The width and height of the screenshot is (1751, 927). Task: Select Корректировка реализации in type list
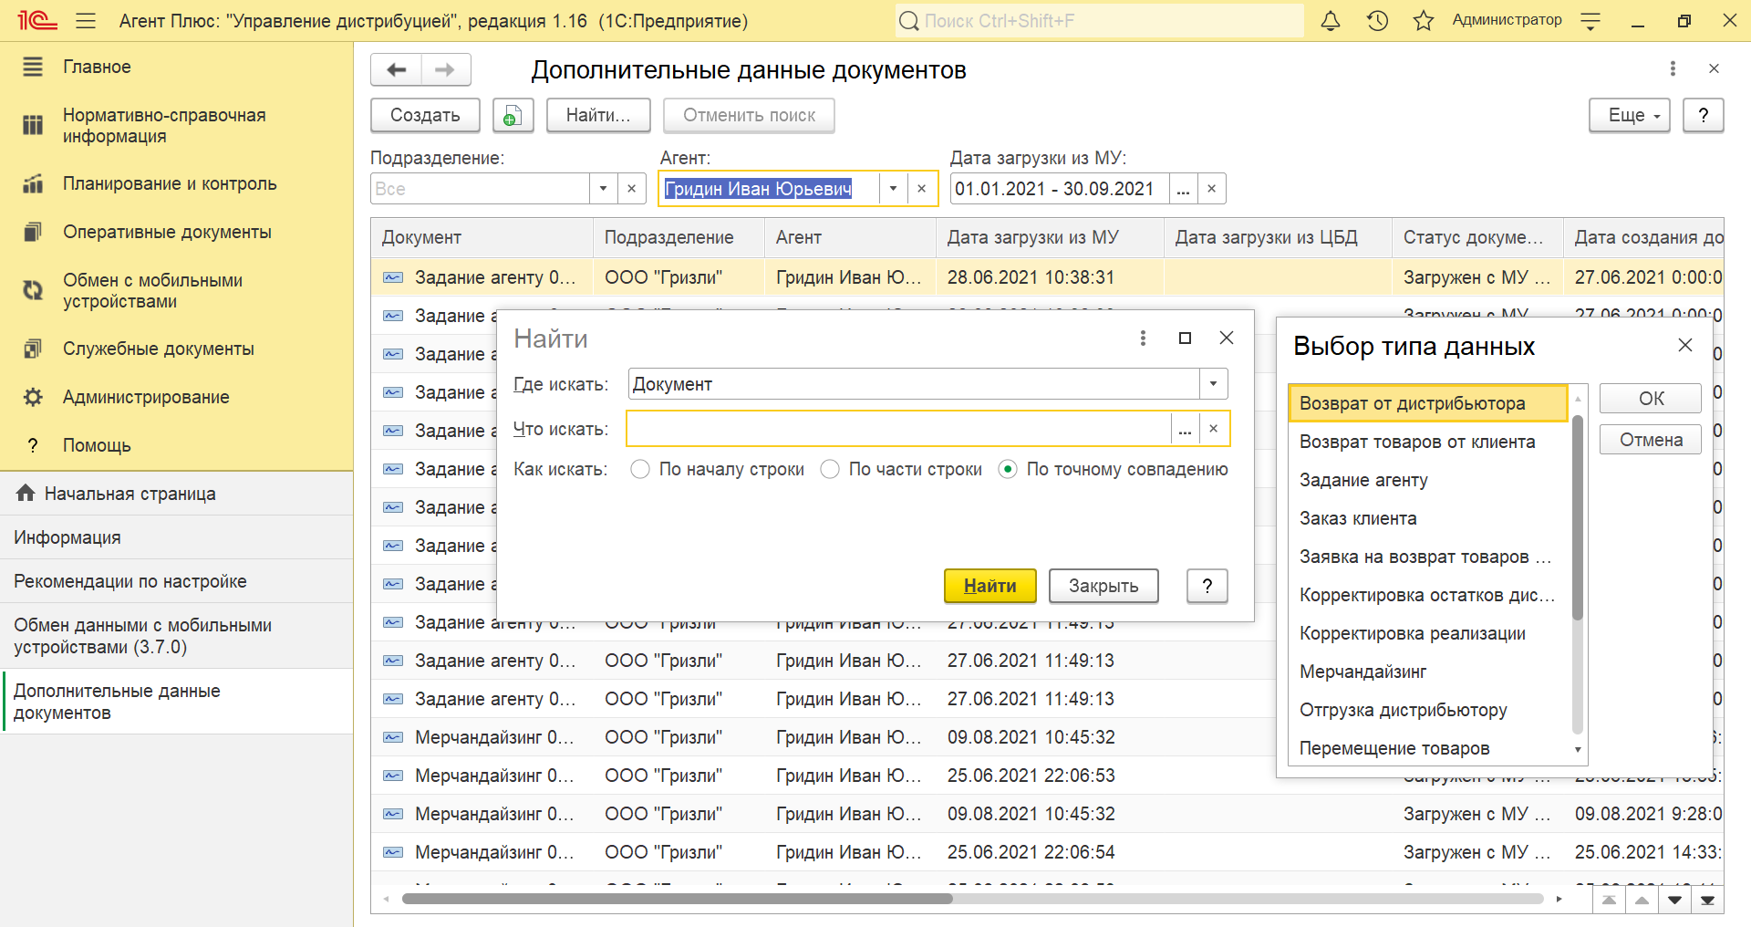click(x=1427, y=633)
